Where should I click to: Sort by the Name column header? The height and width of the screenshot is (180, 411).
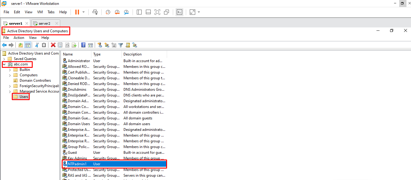tap(76, 54)
